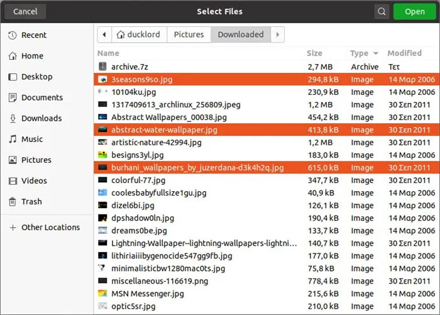Click the archive.7z file icon

pyautogui.click(x=102, y=67)
